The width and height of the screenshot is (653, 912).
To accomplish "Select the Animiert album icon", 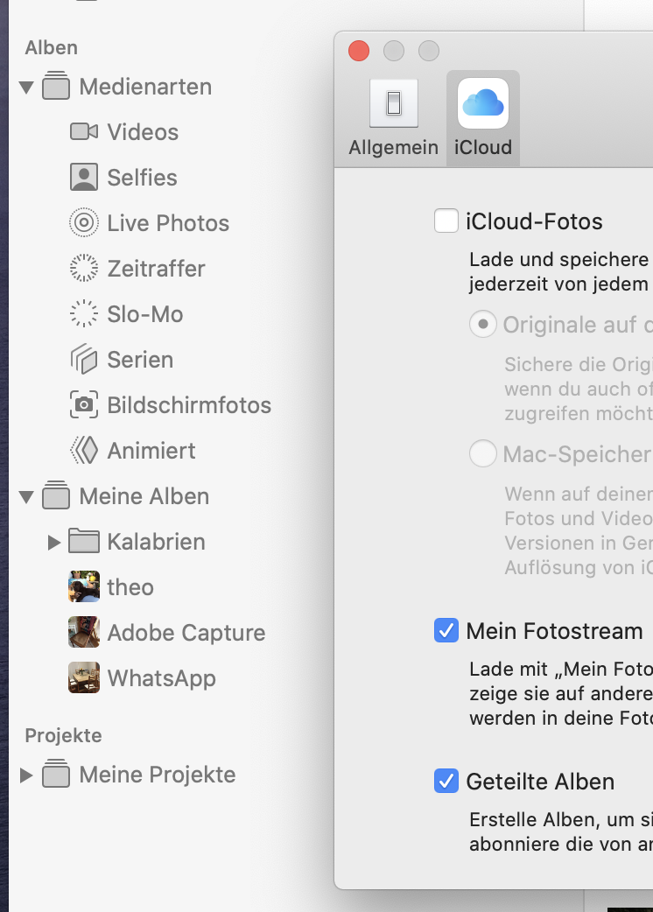I will 83,451.
